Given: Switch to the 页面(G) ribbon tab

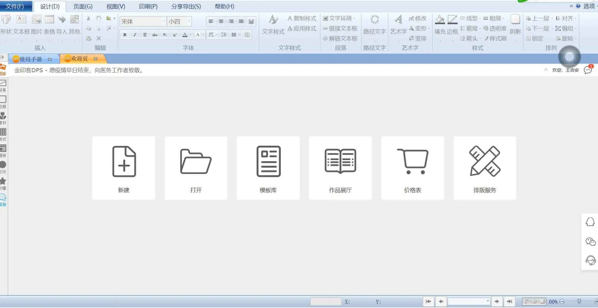Looking at the screenshot, I should (x=83, y=6).
